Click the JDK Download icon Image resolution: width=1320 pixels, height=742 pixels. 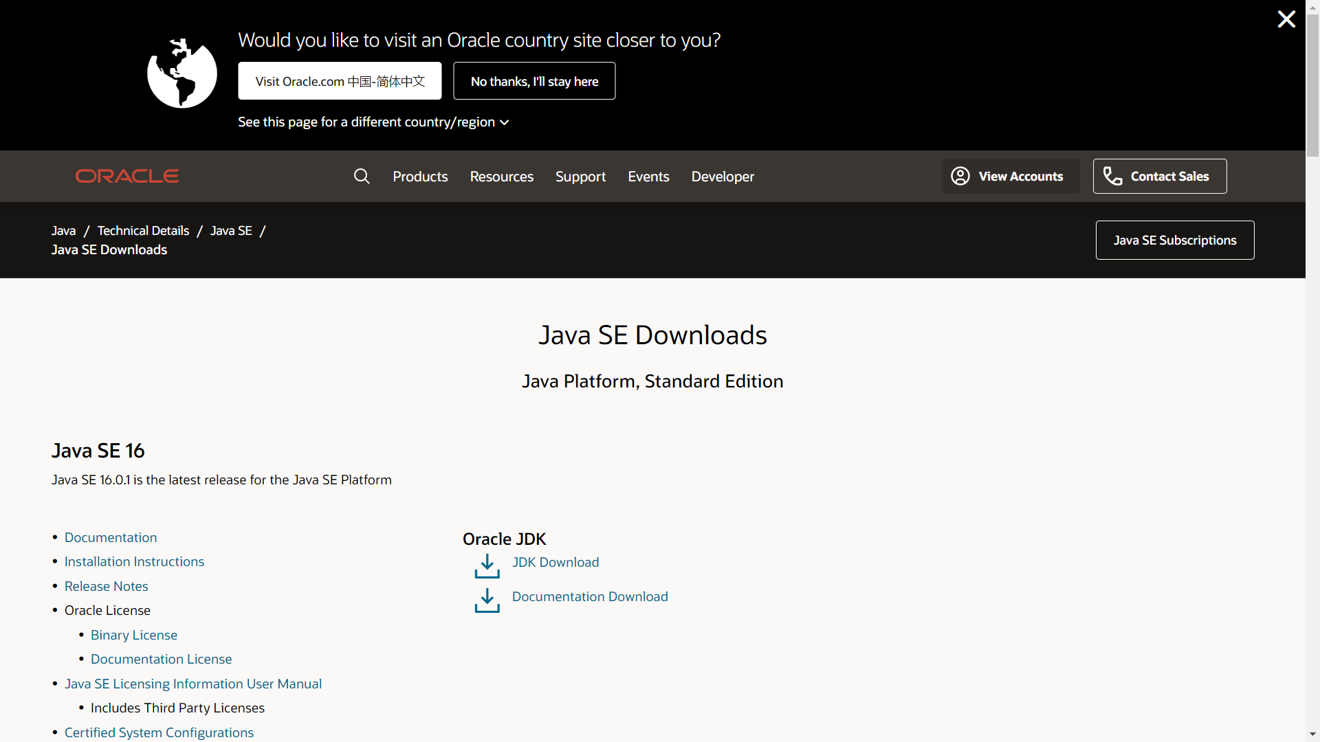coord(486,563)
